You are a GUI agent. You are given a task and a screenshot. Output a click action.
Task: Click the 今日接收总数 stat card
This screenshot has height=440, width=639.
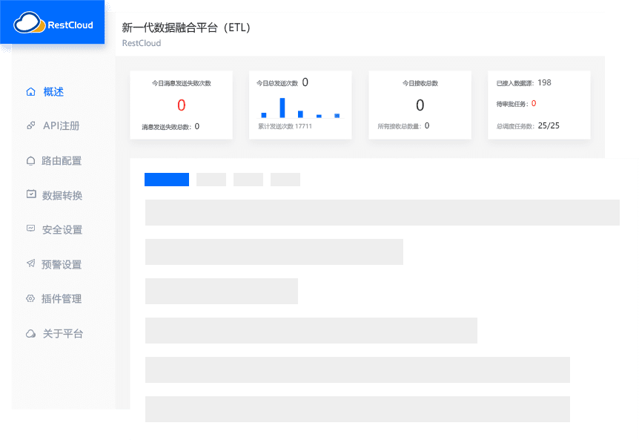[x=420, y=105]
